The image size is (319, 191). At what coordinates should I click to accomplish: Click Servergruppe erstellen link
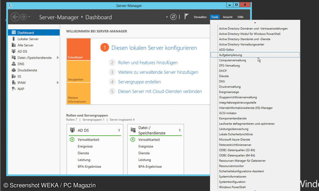pyautogui.click(x=140, y=82)
